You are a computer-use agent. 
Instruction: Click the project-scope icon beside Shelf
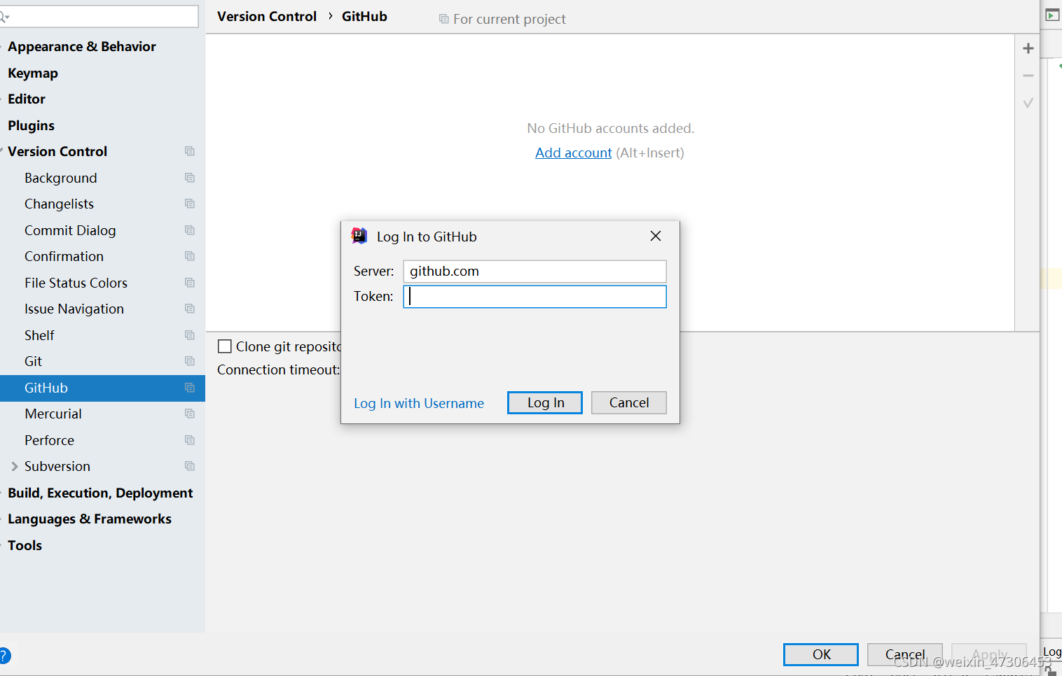[190, 335]
